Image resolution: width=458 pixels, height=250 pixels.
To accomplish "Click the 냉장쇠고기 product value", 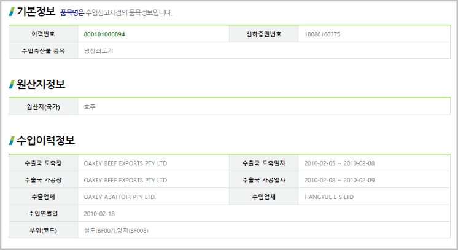I will click(x=98, y=51).
